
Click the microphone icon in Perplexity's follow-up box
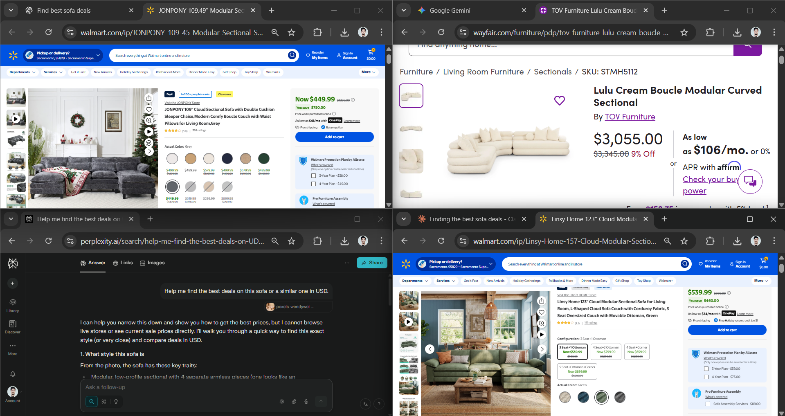[306, 402]
